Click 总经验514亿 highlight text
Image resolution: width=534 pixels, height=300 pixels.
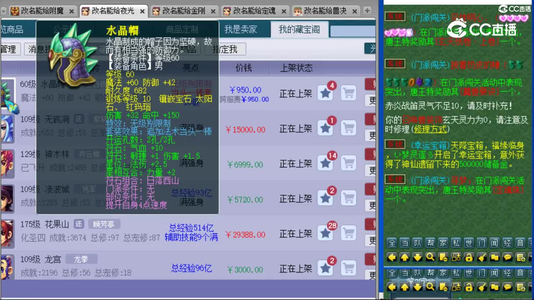191,228
